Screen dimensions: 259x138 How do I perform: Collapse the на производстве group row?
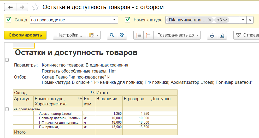click(x=7, y=109)
